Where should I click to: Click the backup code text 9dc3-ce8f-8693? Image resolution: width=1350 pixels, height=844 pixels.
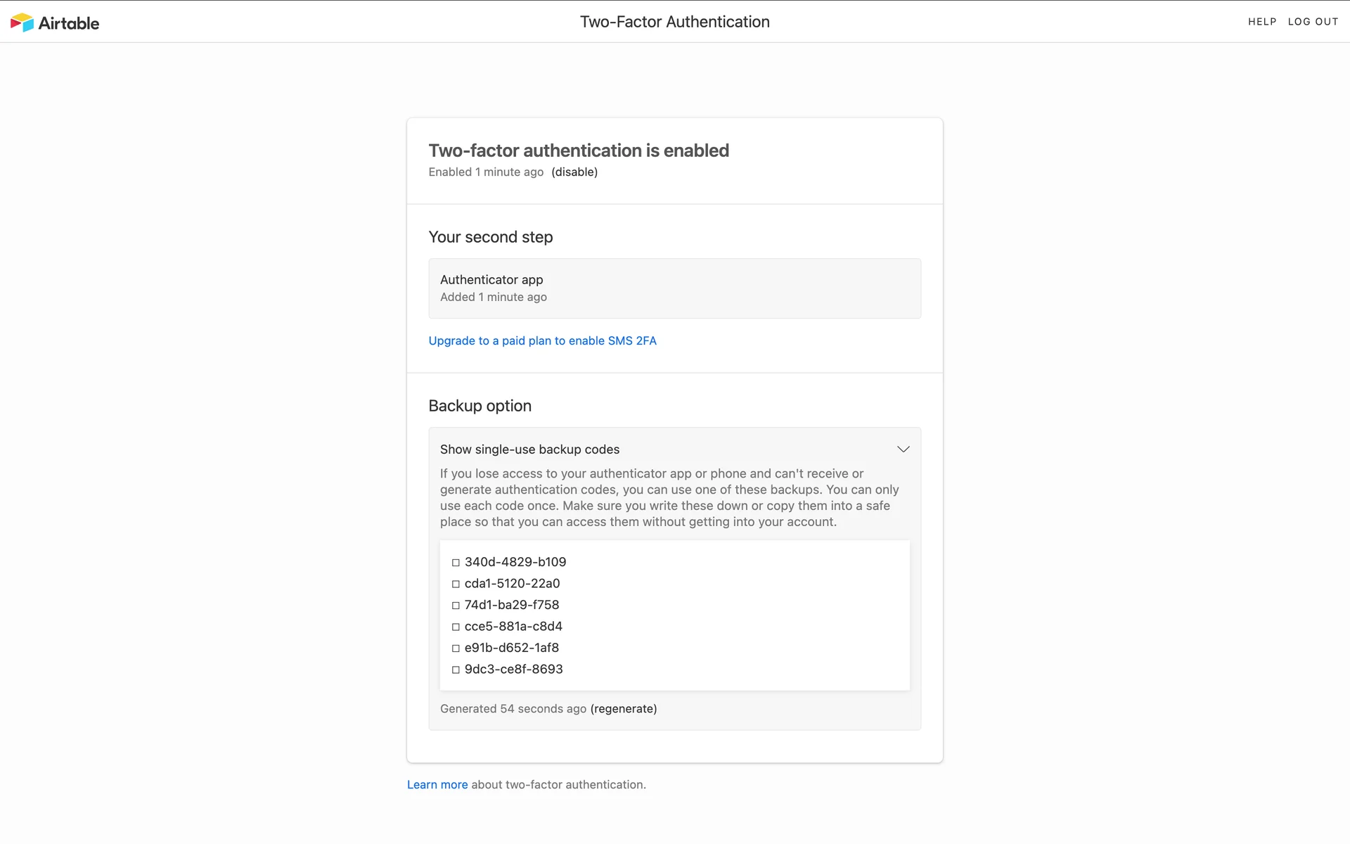pos(513,670)
